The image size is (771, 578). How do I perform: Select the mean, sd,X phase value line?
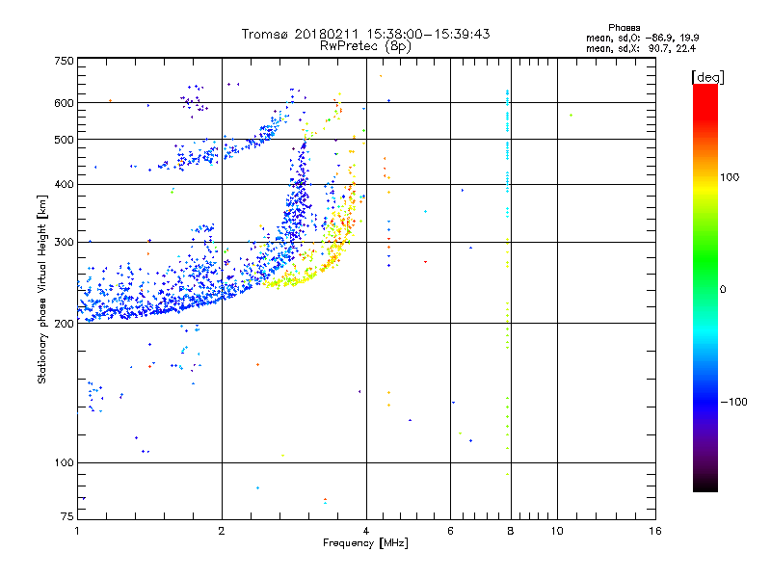pyautogui.click(x=641, y=48)
